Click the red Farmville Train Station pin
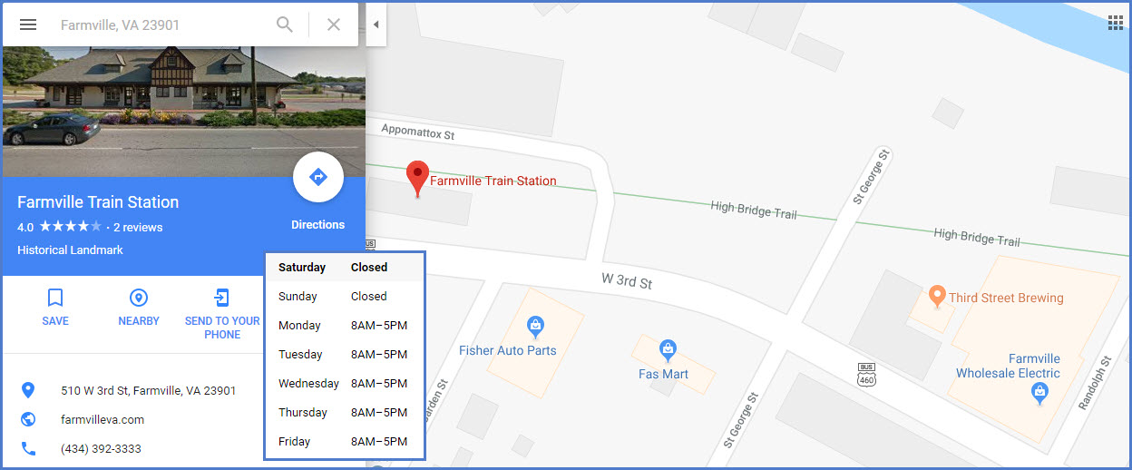The width and height of the screenshot is (1132, 470). tap(416, 179)
